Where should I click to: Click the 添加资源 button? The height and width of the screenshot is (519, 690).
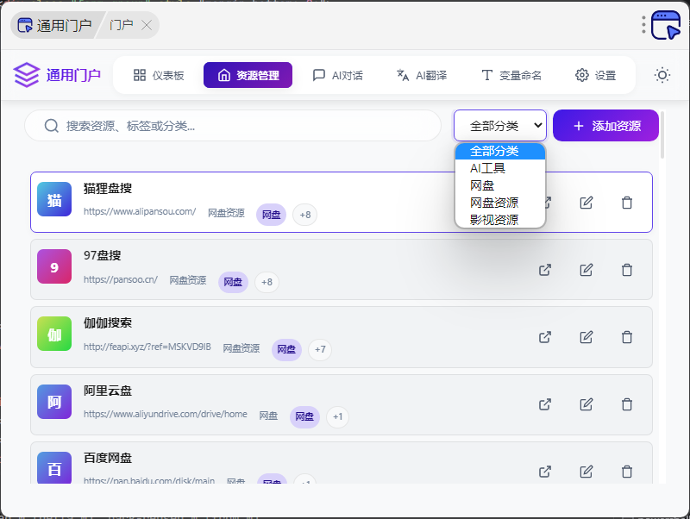605,126
